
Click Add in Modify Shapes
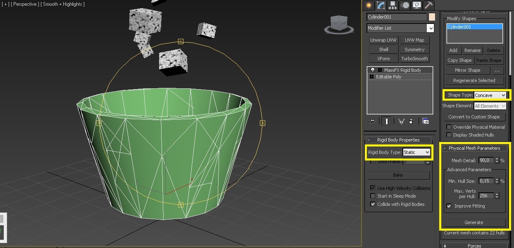point(453,50)
